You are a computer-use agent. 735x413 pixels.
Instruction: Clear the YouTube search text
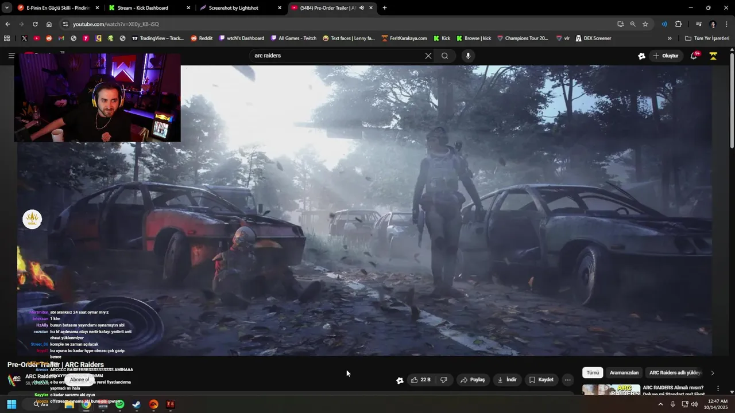(x=428, y=56)
